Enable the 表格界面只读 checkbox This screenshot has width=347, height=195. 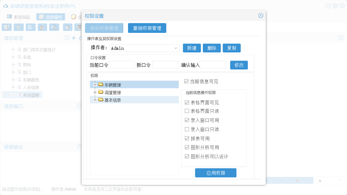click(187, 111)
